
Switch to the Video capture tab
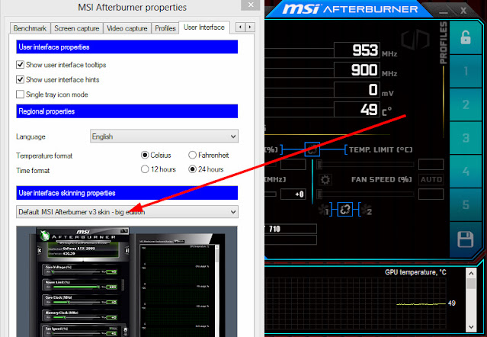click(127, 28)
